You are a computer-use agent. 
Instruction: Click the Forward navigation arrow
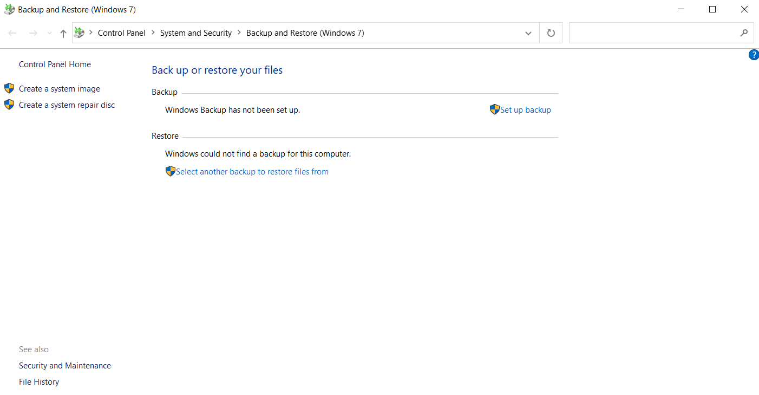tap(33, 33)
